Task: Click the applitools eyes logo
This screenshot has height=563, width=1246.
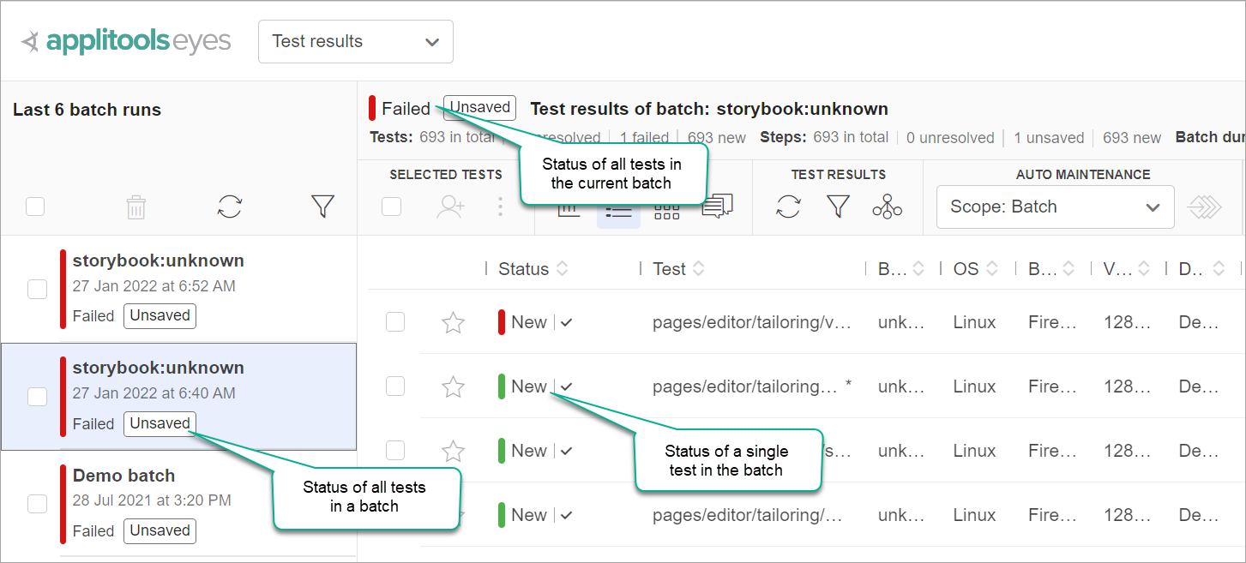Action: point(125,39)
